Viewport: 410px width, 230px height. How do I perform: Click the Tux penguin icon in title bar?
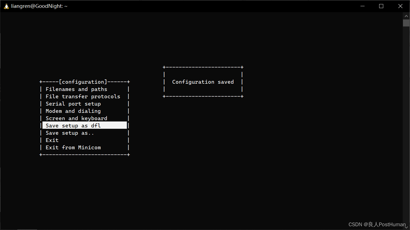6,6
